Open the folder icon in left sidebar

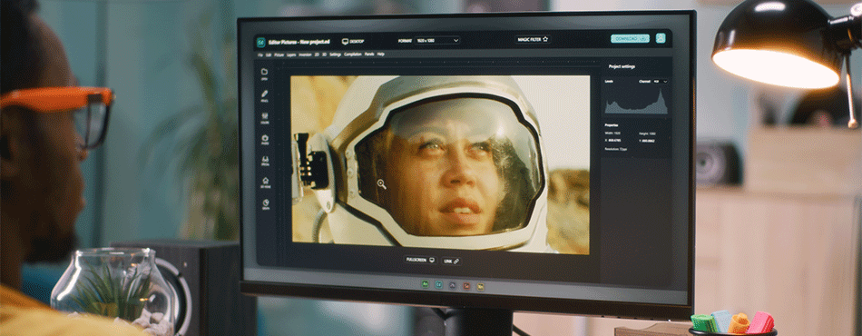pos(264,72)
